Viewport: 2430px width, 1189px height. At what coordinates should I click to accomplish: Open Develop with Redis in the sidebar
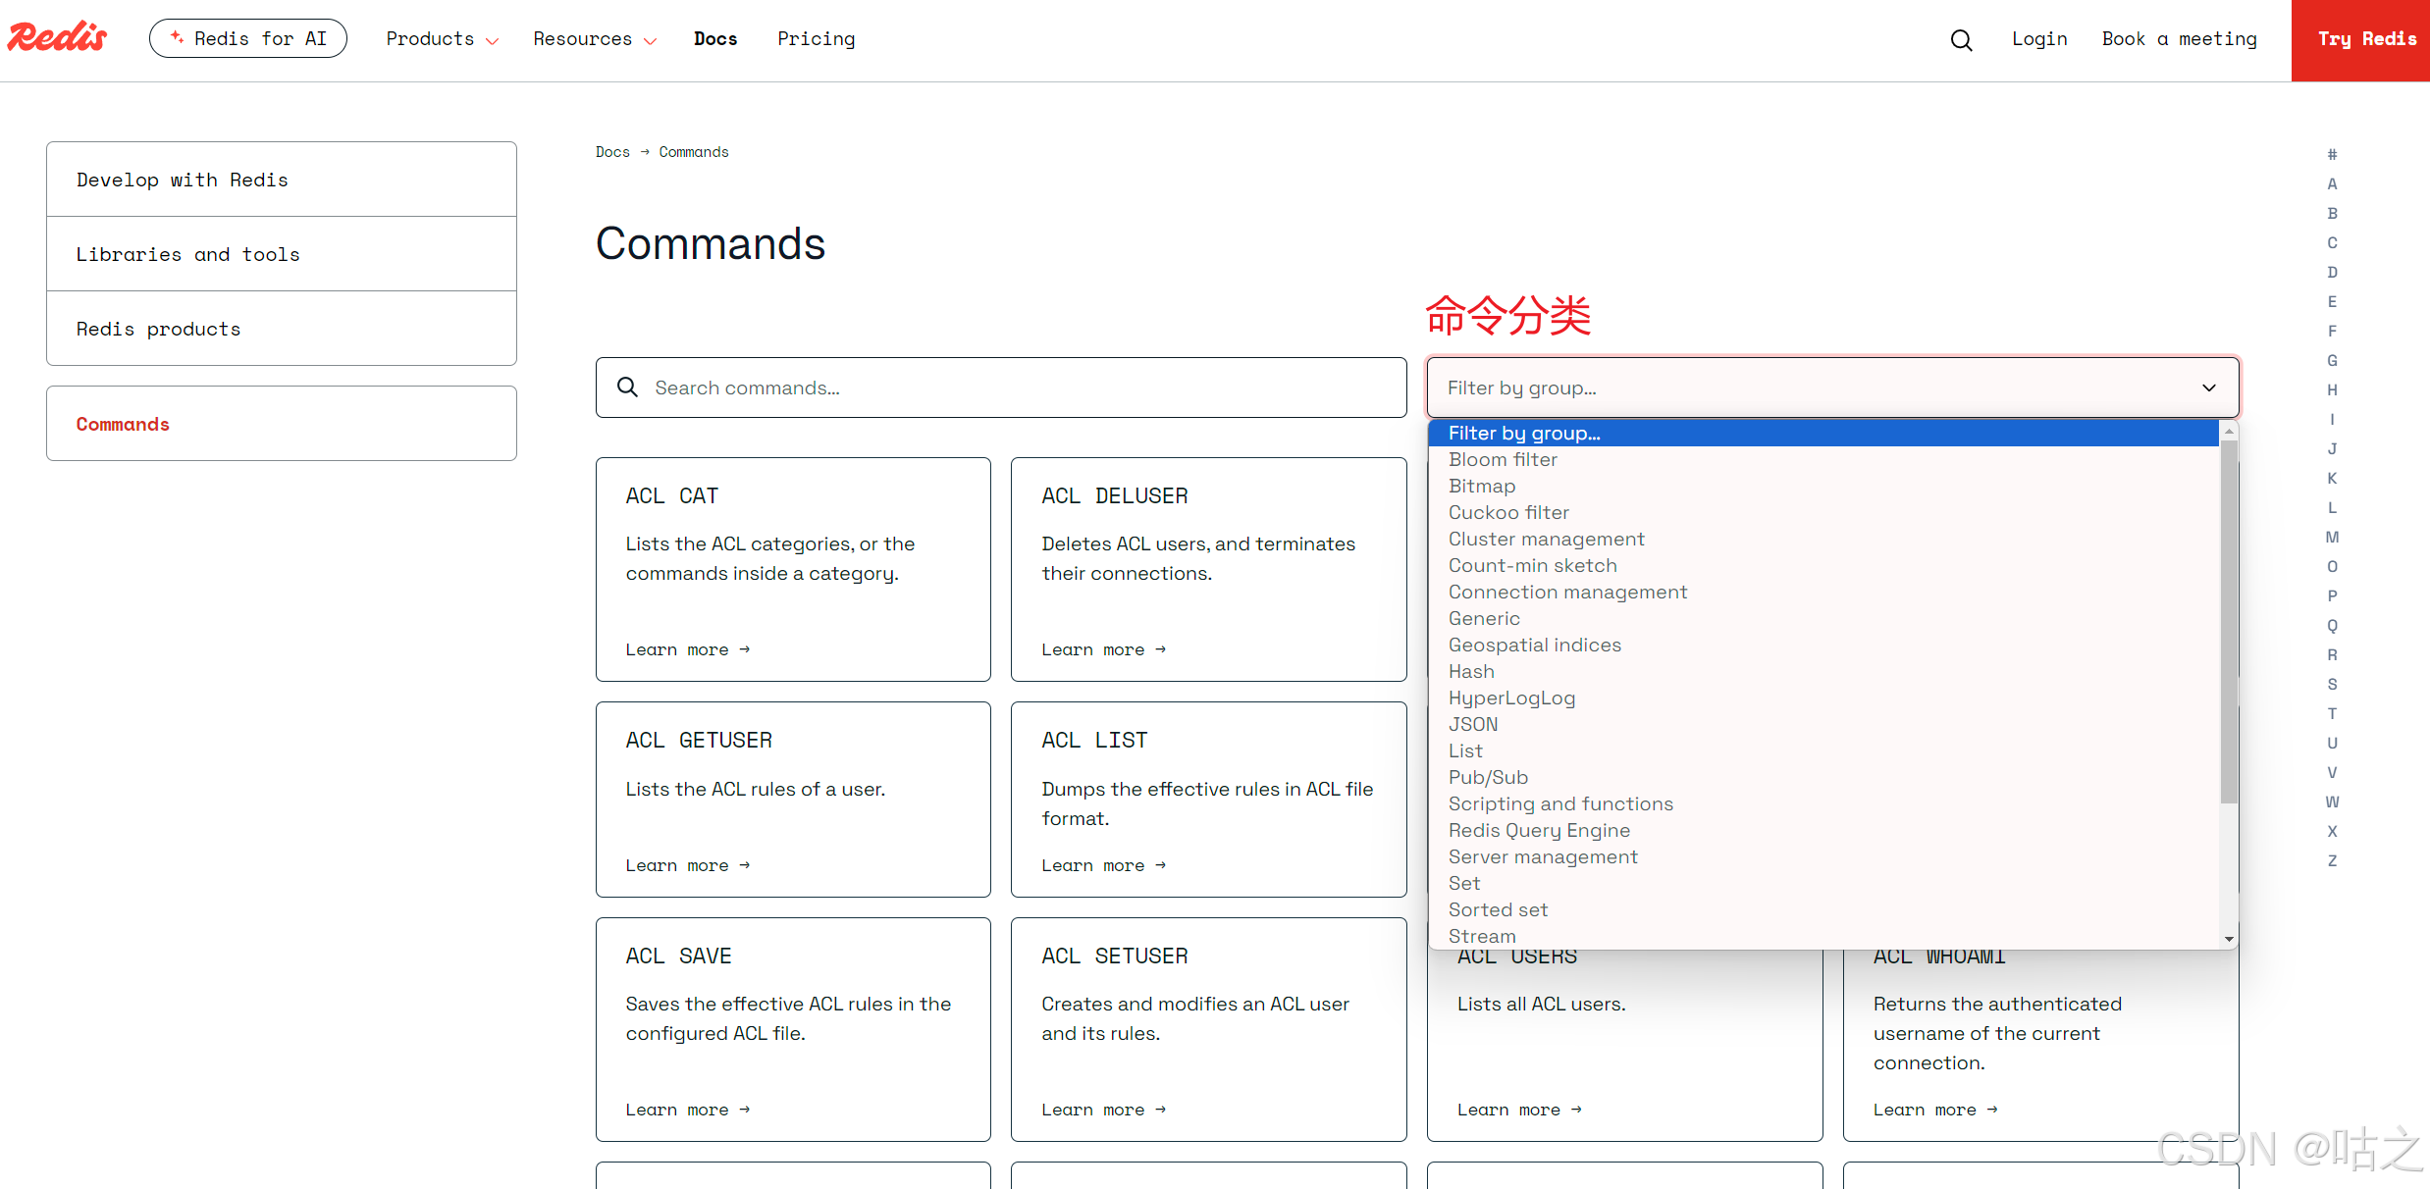click(183, 180)
